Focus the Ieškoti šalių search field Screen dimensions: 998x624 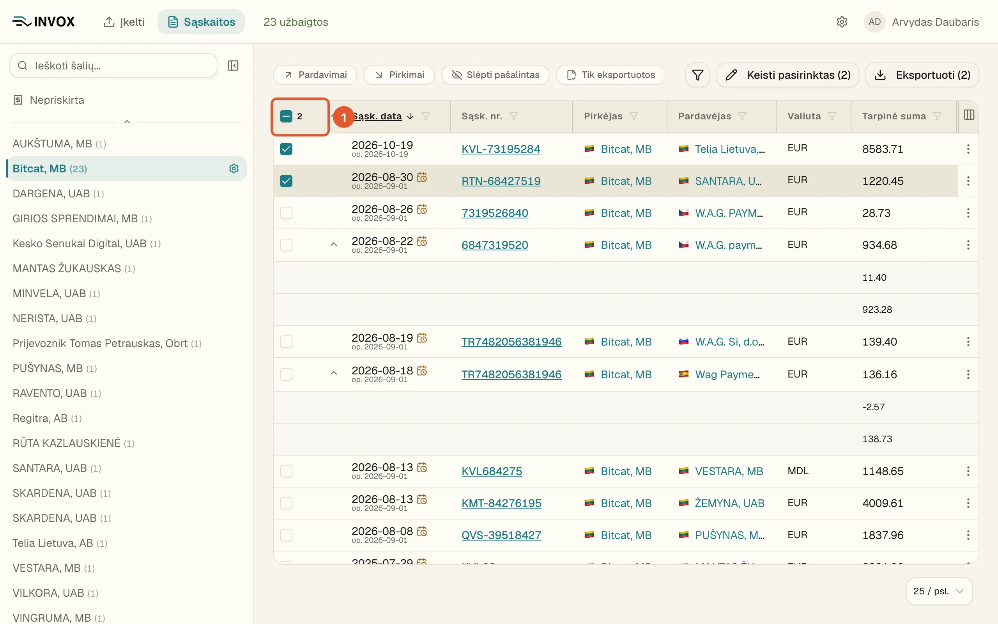[x=113, y=66]
